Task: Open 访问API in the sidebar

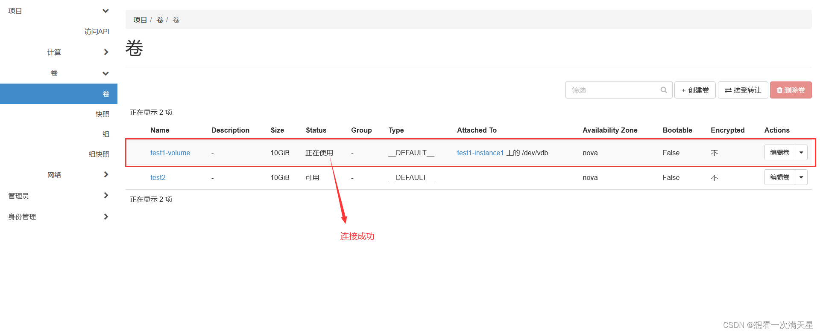Action: pos(97,32)
